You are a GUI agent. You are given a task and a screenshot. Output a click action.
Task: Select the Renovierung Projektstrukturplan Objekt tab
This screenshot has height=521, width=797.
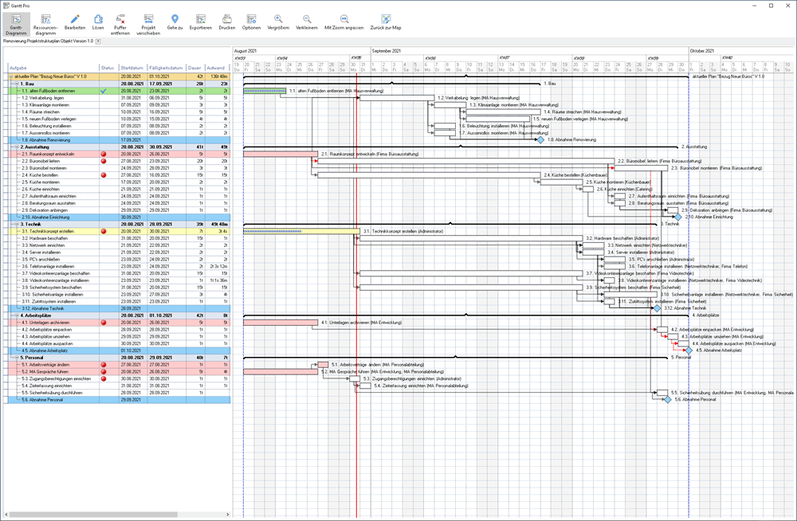pyautogui.click(x=49, y=41)
